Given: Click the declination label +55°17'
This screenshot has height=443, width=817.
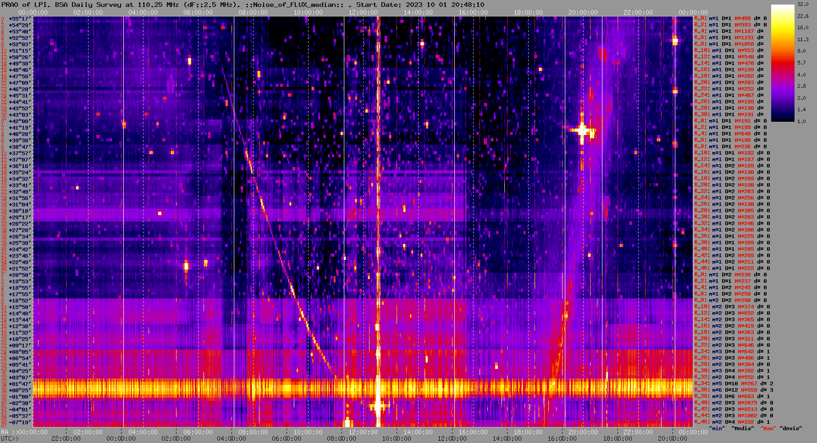Looking at the screenshot, I should click(19, 18).
